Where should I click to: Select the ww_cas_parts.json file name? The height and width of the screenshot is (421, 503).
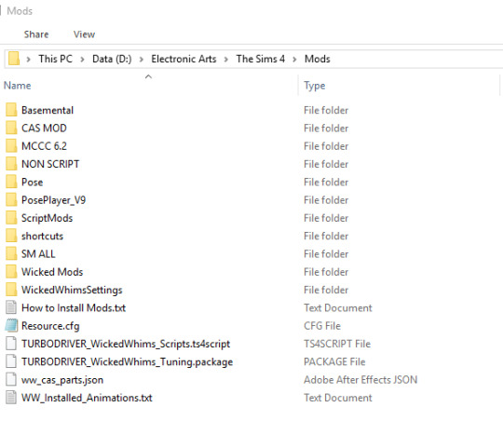point(62,380)
